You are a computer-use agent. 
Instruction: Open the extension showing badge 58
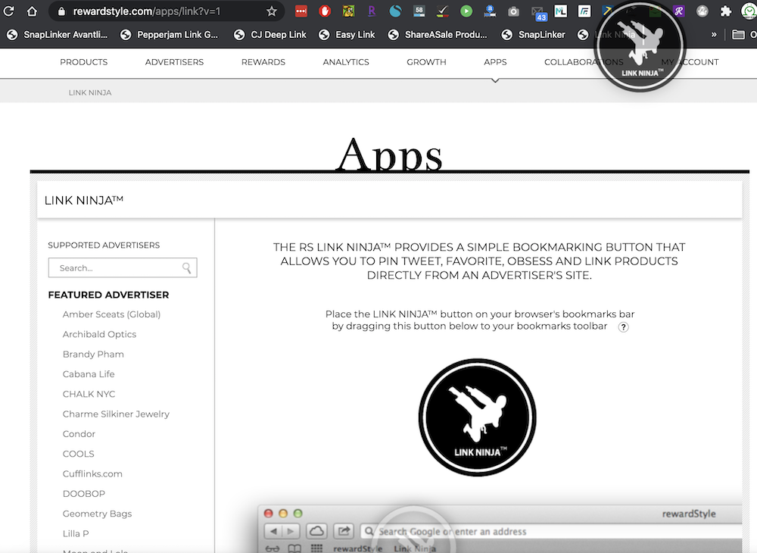coord(419,11)
